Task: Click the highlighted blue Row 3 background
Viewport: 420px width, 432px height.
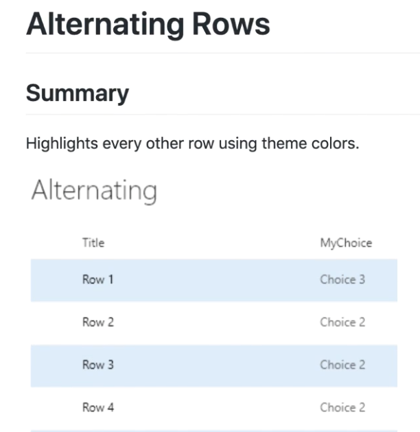Action: (214, 366)
